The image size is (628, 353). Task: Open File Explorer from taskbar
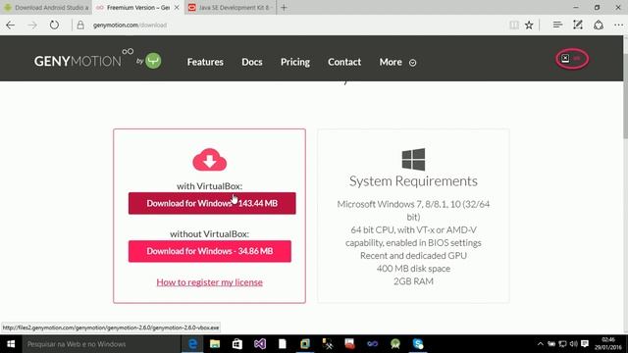(215, 344)
